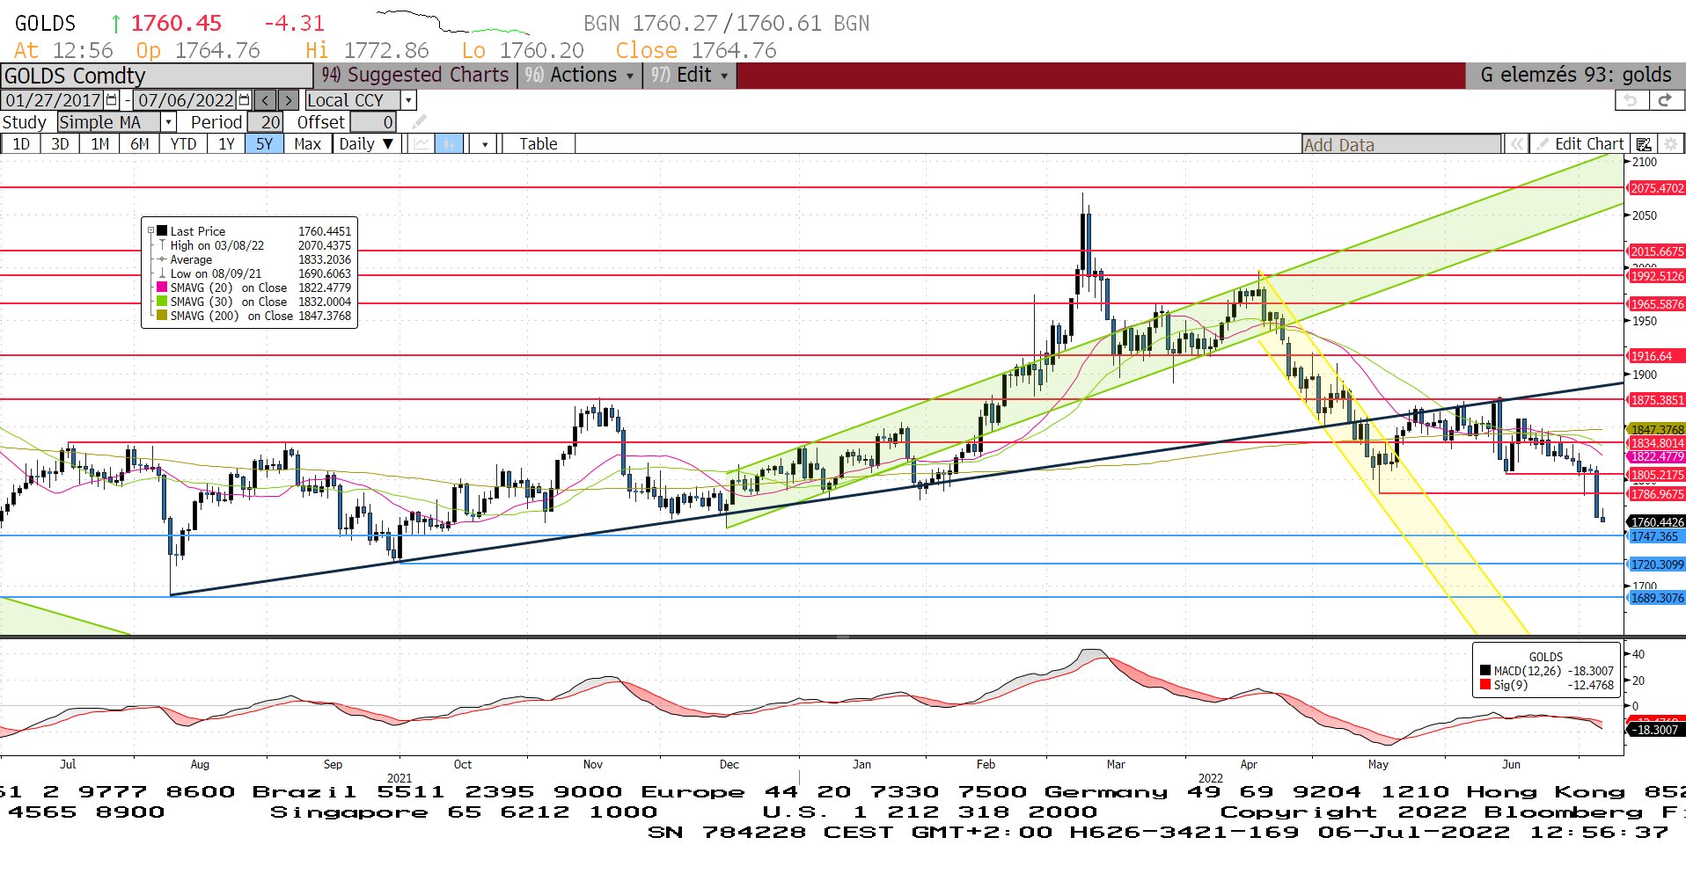Viewport: 1686px width, 881px height.
Task: Select 5Y time range
Action: 265,144
